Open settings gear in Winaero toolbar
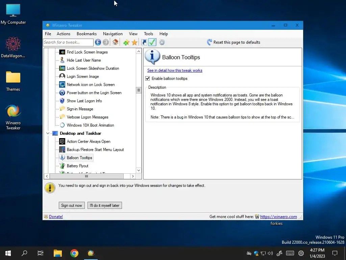This screenshot has width=346, height=260. 162,42
